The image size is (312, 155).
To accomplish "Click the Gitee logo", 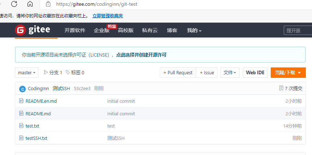I will click(33, 30).
